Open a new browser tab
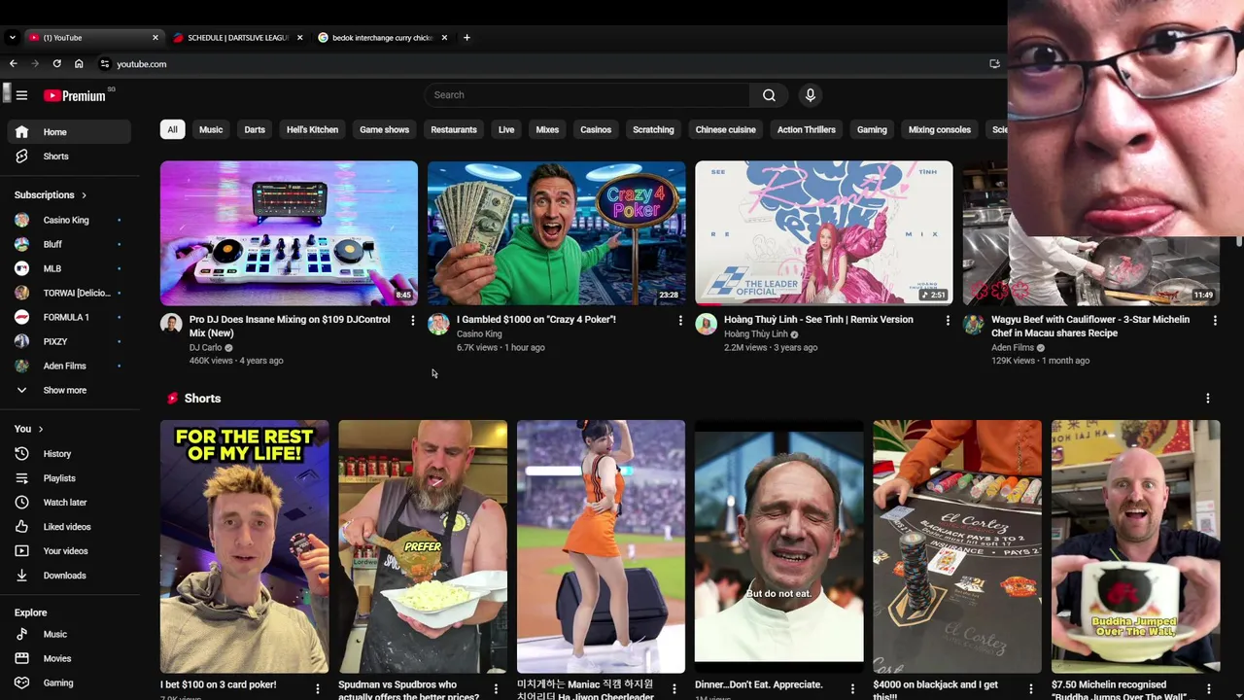1244x700 pixels. pos(466,38)
